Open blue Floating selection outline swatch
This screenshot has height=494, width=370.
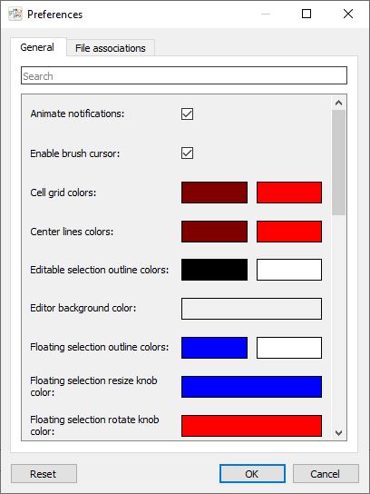point(214,348)
